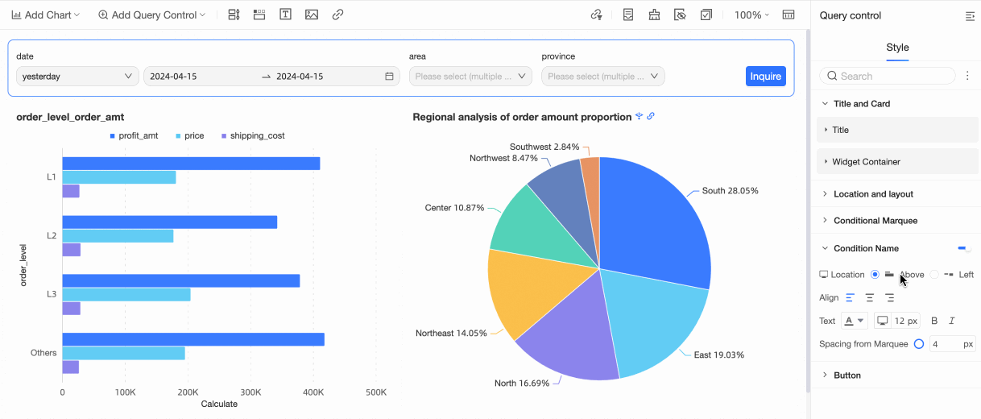The height and width of the screenshot is (419, 981).
Task: Click the link settings icon in toolbar
Action: (596, 15)
